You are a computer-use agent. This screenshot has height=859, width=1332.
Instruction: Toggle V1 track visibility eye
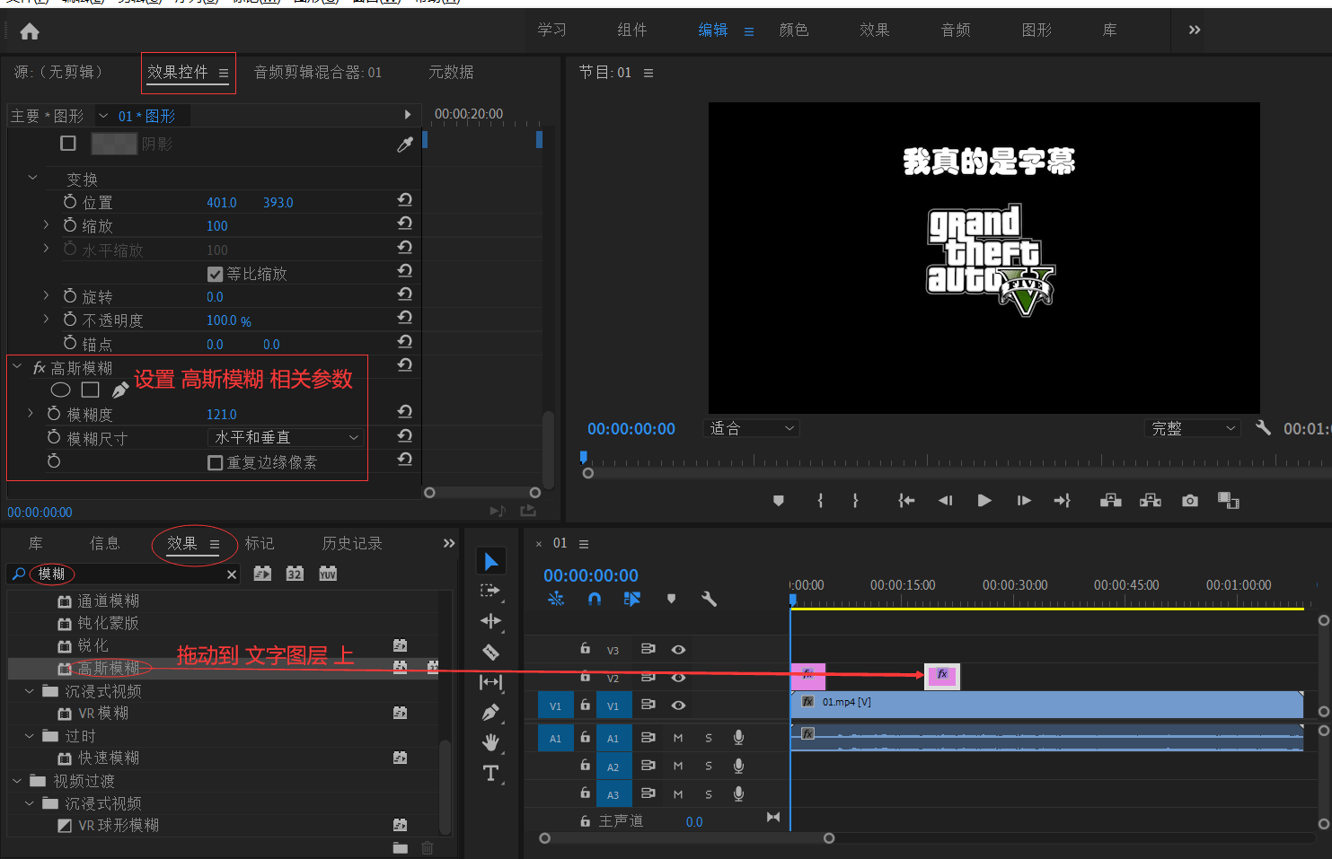pos(678,706)
